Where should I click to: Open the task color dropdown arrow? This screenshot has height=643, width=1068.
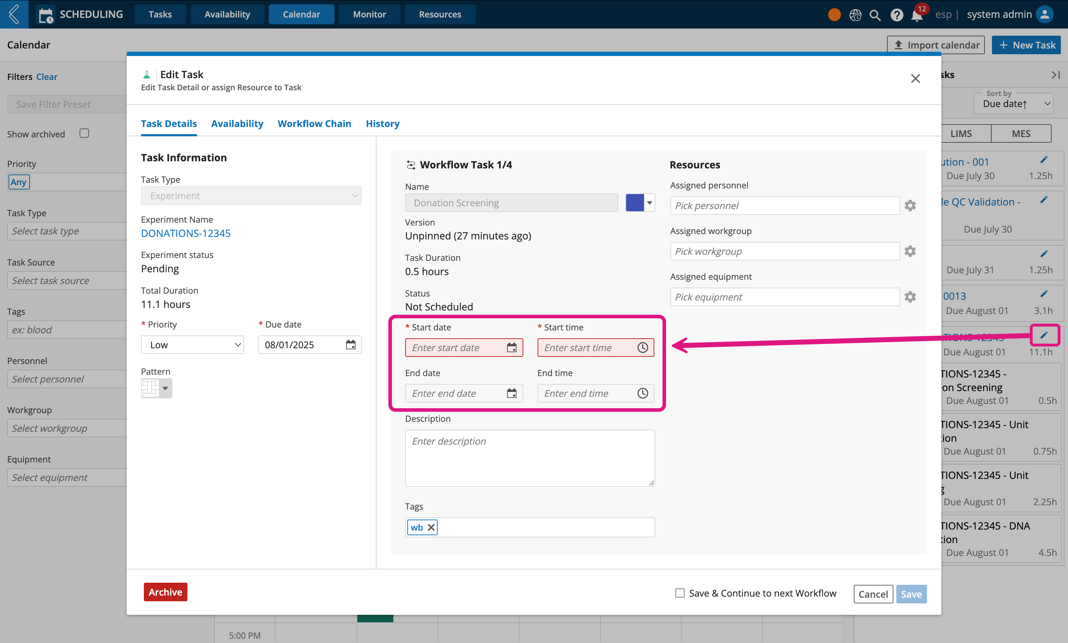649,203
